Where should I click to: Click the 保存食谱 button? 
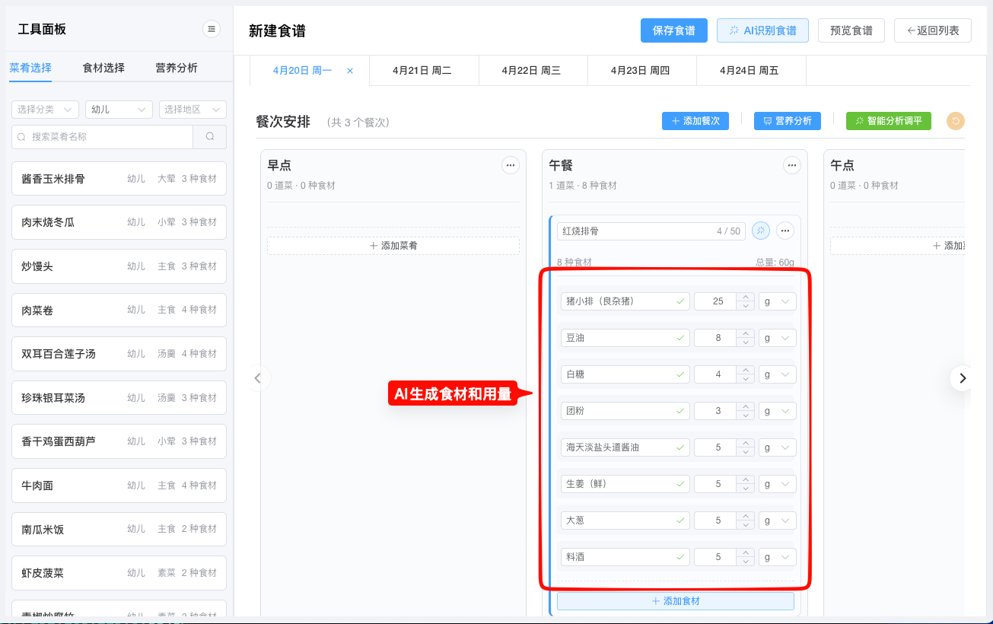point(673,30)
